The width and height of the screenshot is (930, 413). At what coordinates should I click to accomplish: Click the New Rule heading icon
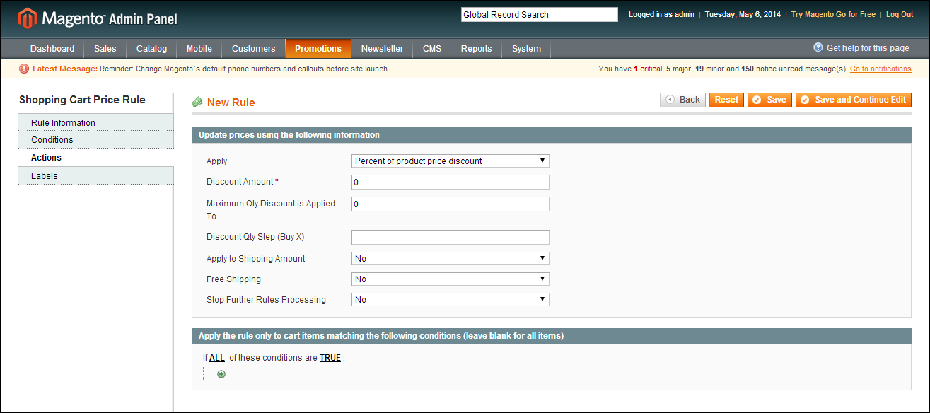197,103
